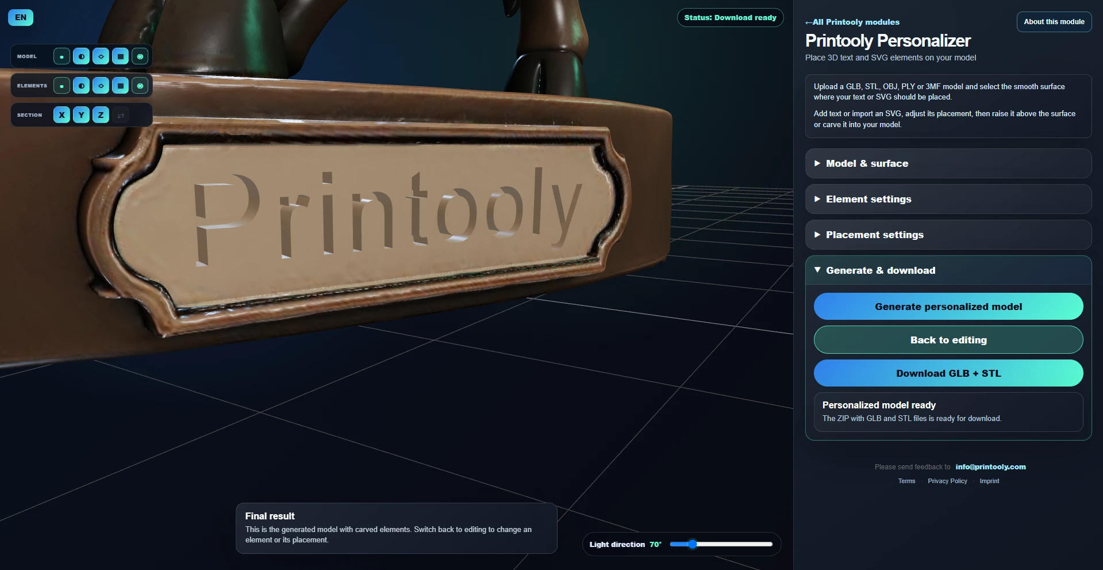Image resolution: width=1103 pixels, height=570 pixels.
Task: Click the diamond icon in the MODEL row
Action: pyautogui.click(x=101, y=56)
